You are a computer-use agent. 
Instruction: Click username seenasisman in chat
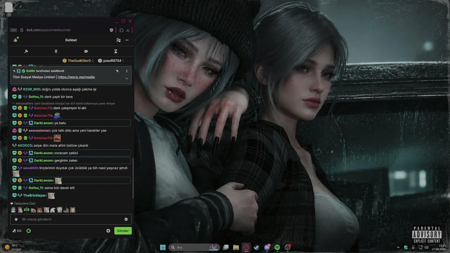40,130
